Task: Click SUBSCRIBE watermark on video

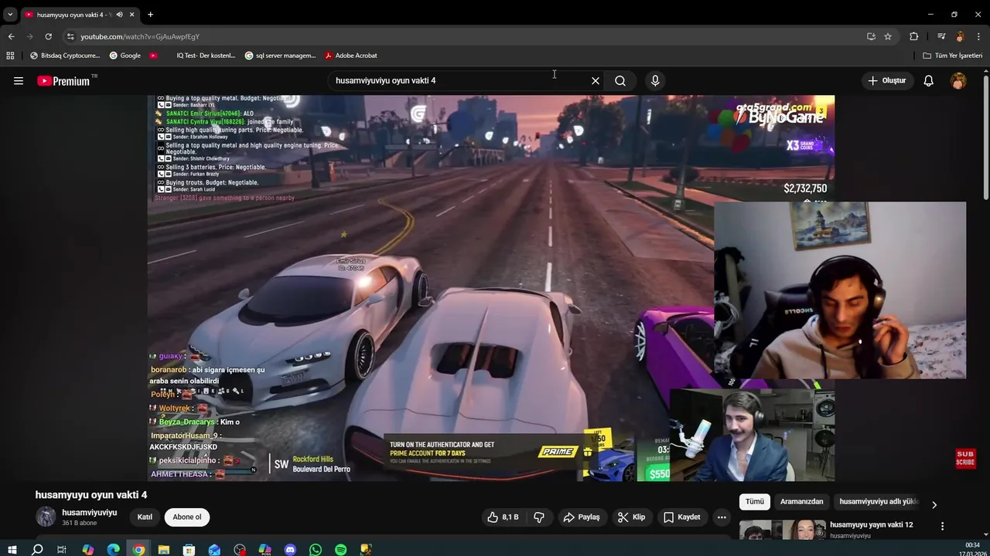Action: [x=965, y=458]
